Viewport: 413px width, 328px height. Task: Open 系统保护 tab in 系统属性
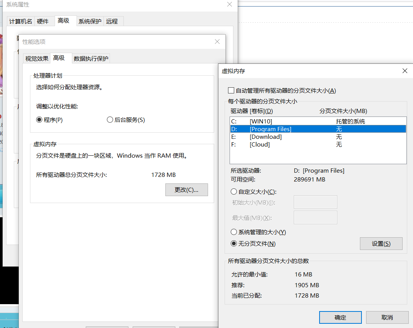coord(90,21)
